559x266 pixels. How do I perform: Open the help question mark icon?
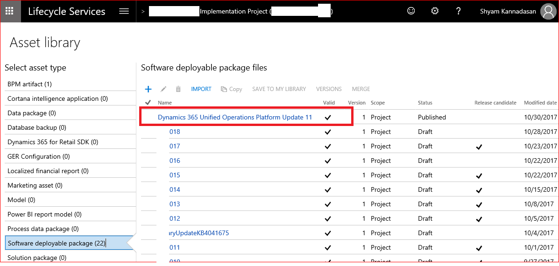click(x=459, y=11)
